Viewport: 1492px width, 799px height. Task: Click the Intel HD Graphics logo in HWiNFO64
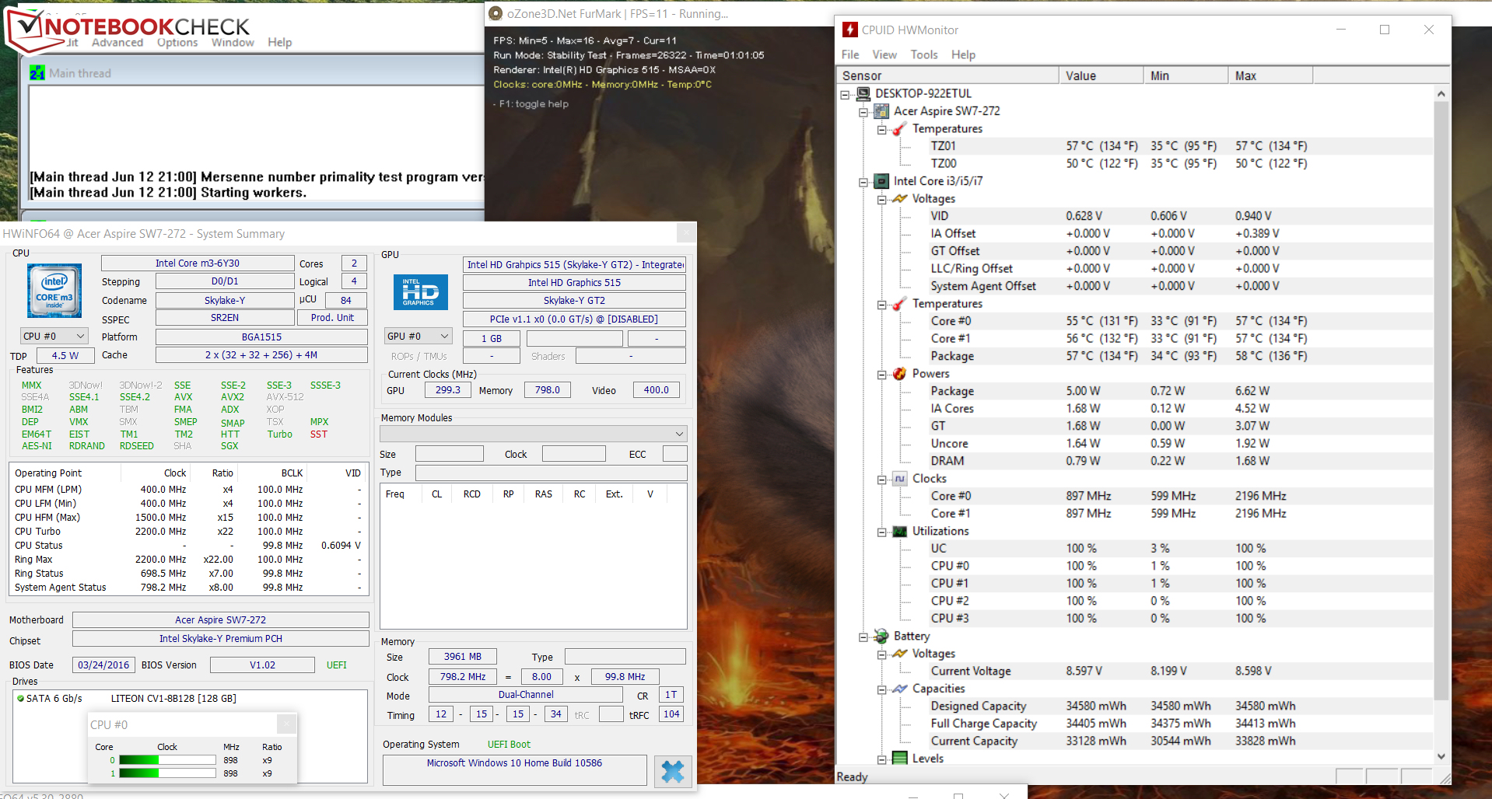420,292
